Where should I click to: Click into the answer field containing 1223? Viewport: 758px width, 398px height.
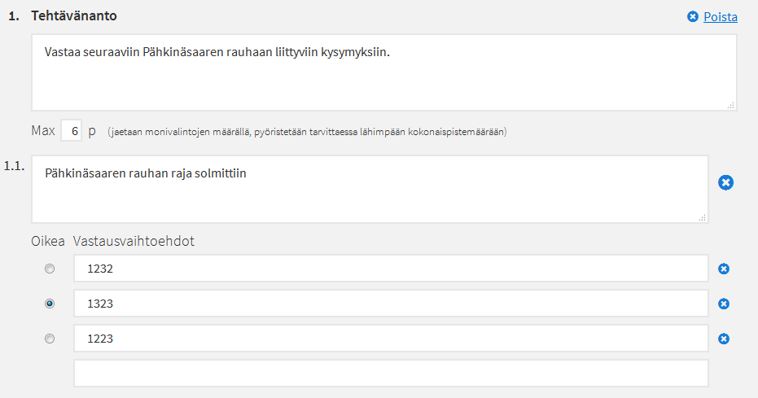coord(391,338)
